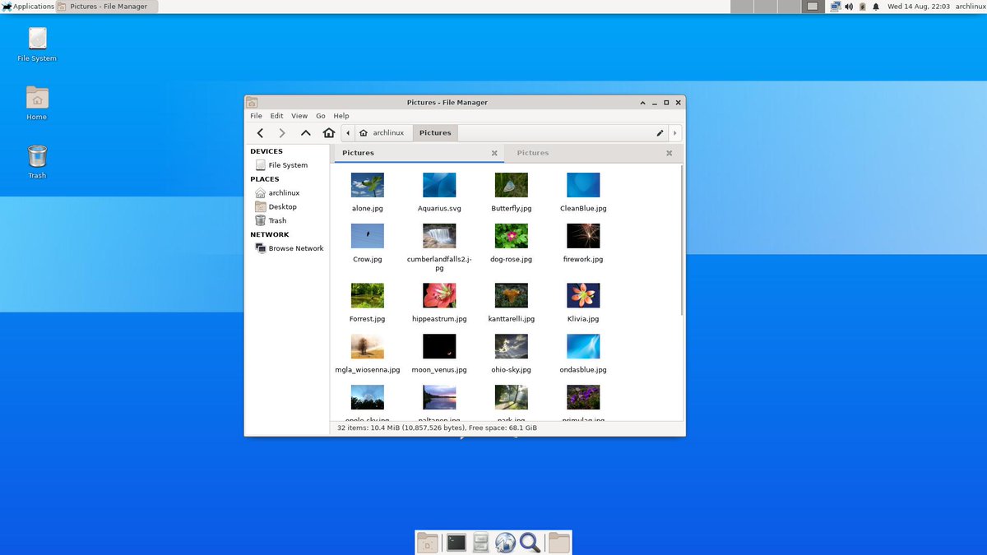The height and width of the screenshot is (555, 987).
Task: Click the volume speaker icon in panel
Action: pos(849,7)
